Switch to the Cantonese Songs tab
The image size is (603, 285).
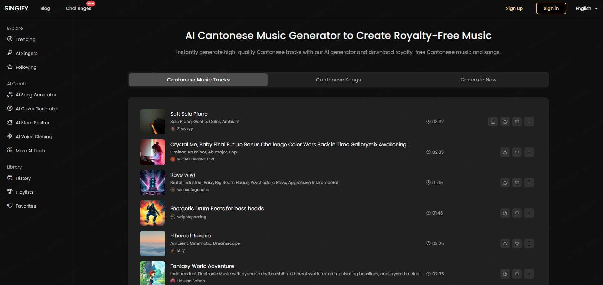click(338, 80)
